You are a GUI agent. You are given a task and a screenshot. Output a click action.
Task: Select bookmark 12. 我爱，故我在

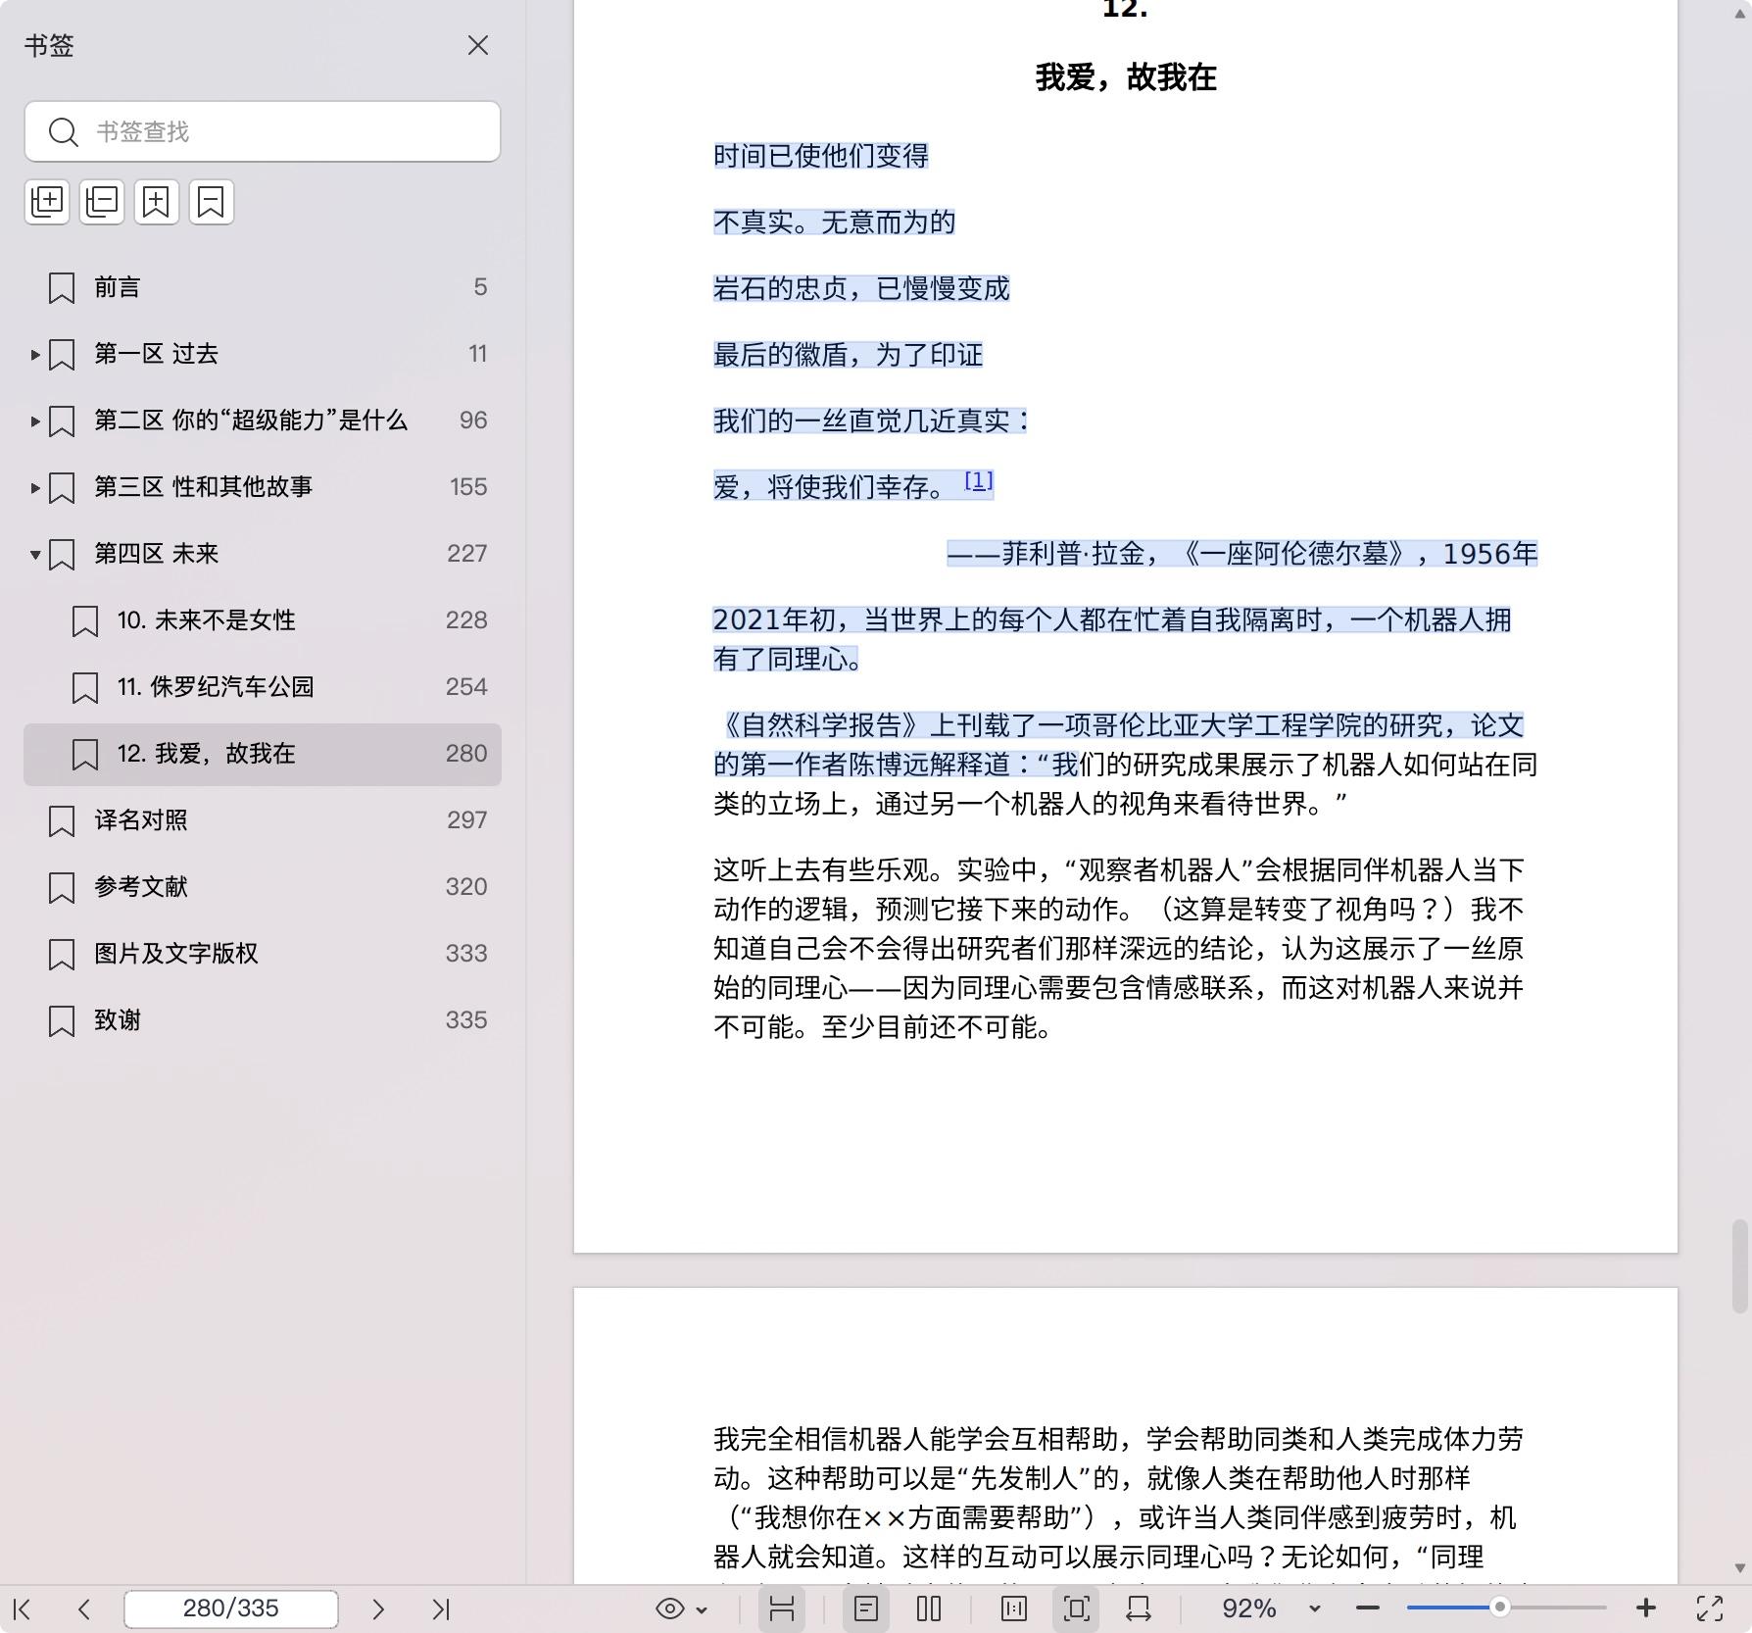point(263,754)
